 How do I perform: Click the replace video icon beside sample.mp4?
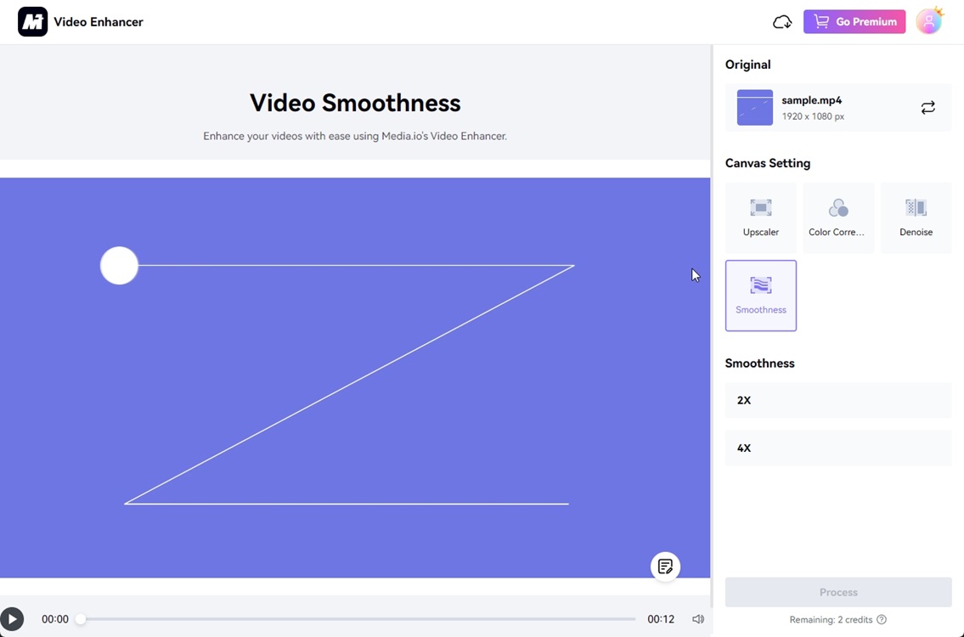927,108
